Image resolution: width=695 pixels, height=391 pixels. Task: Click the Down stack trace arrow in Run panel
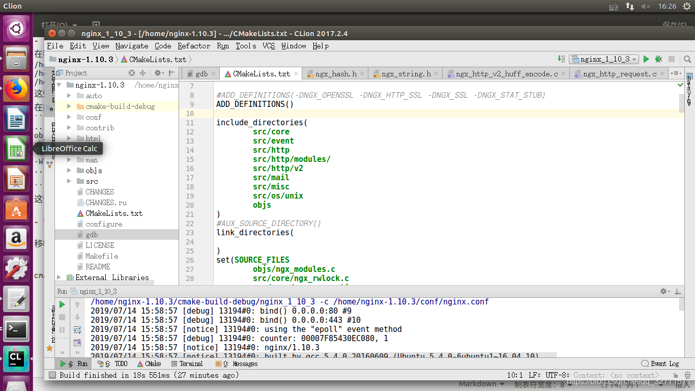77,317
